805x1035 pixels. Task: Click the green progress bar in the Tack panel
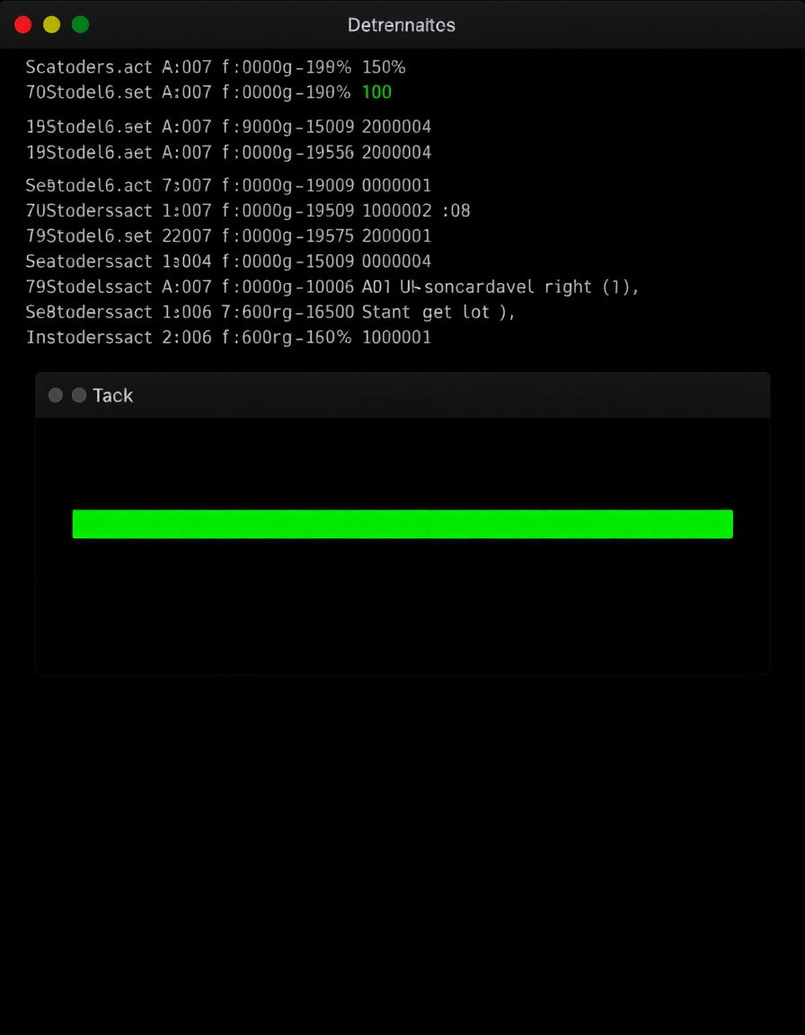pyautogui.click(x=402, y=524)
